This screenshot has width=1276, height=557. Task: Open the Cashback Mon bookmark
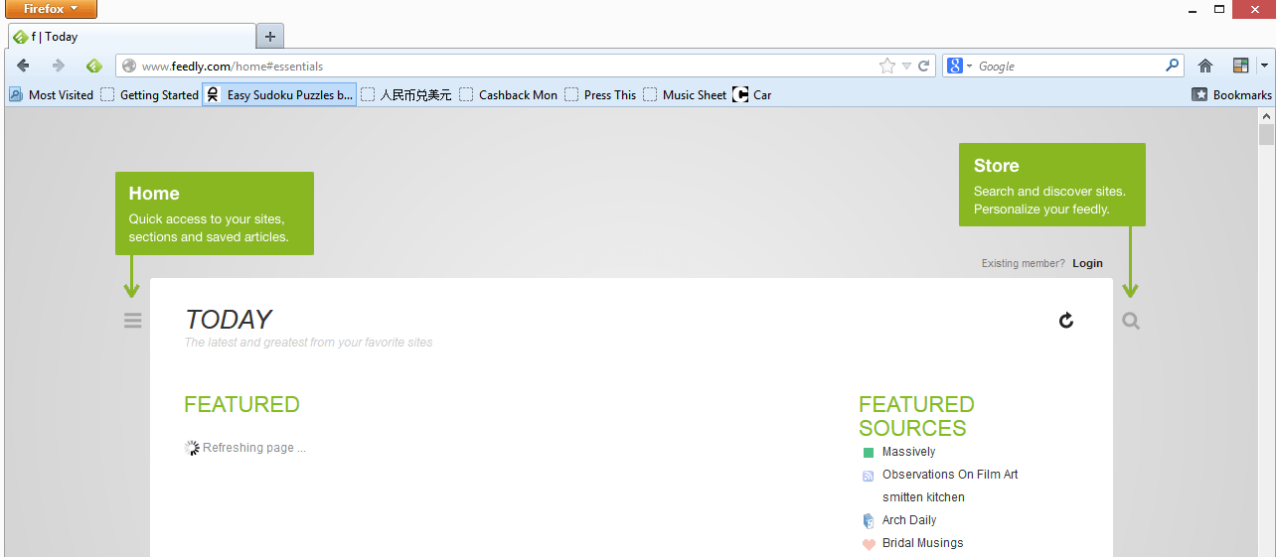509,94
